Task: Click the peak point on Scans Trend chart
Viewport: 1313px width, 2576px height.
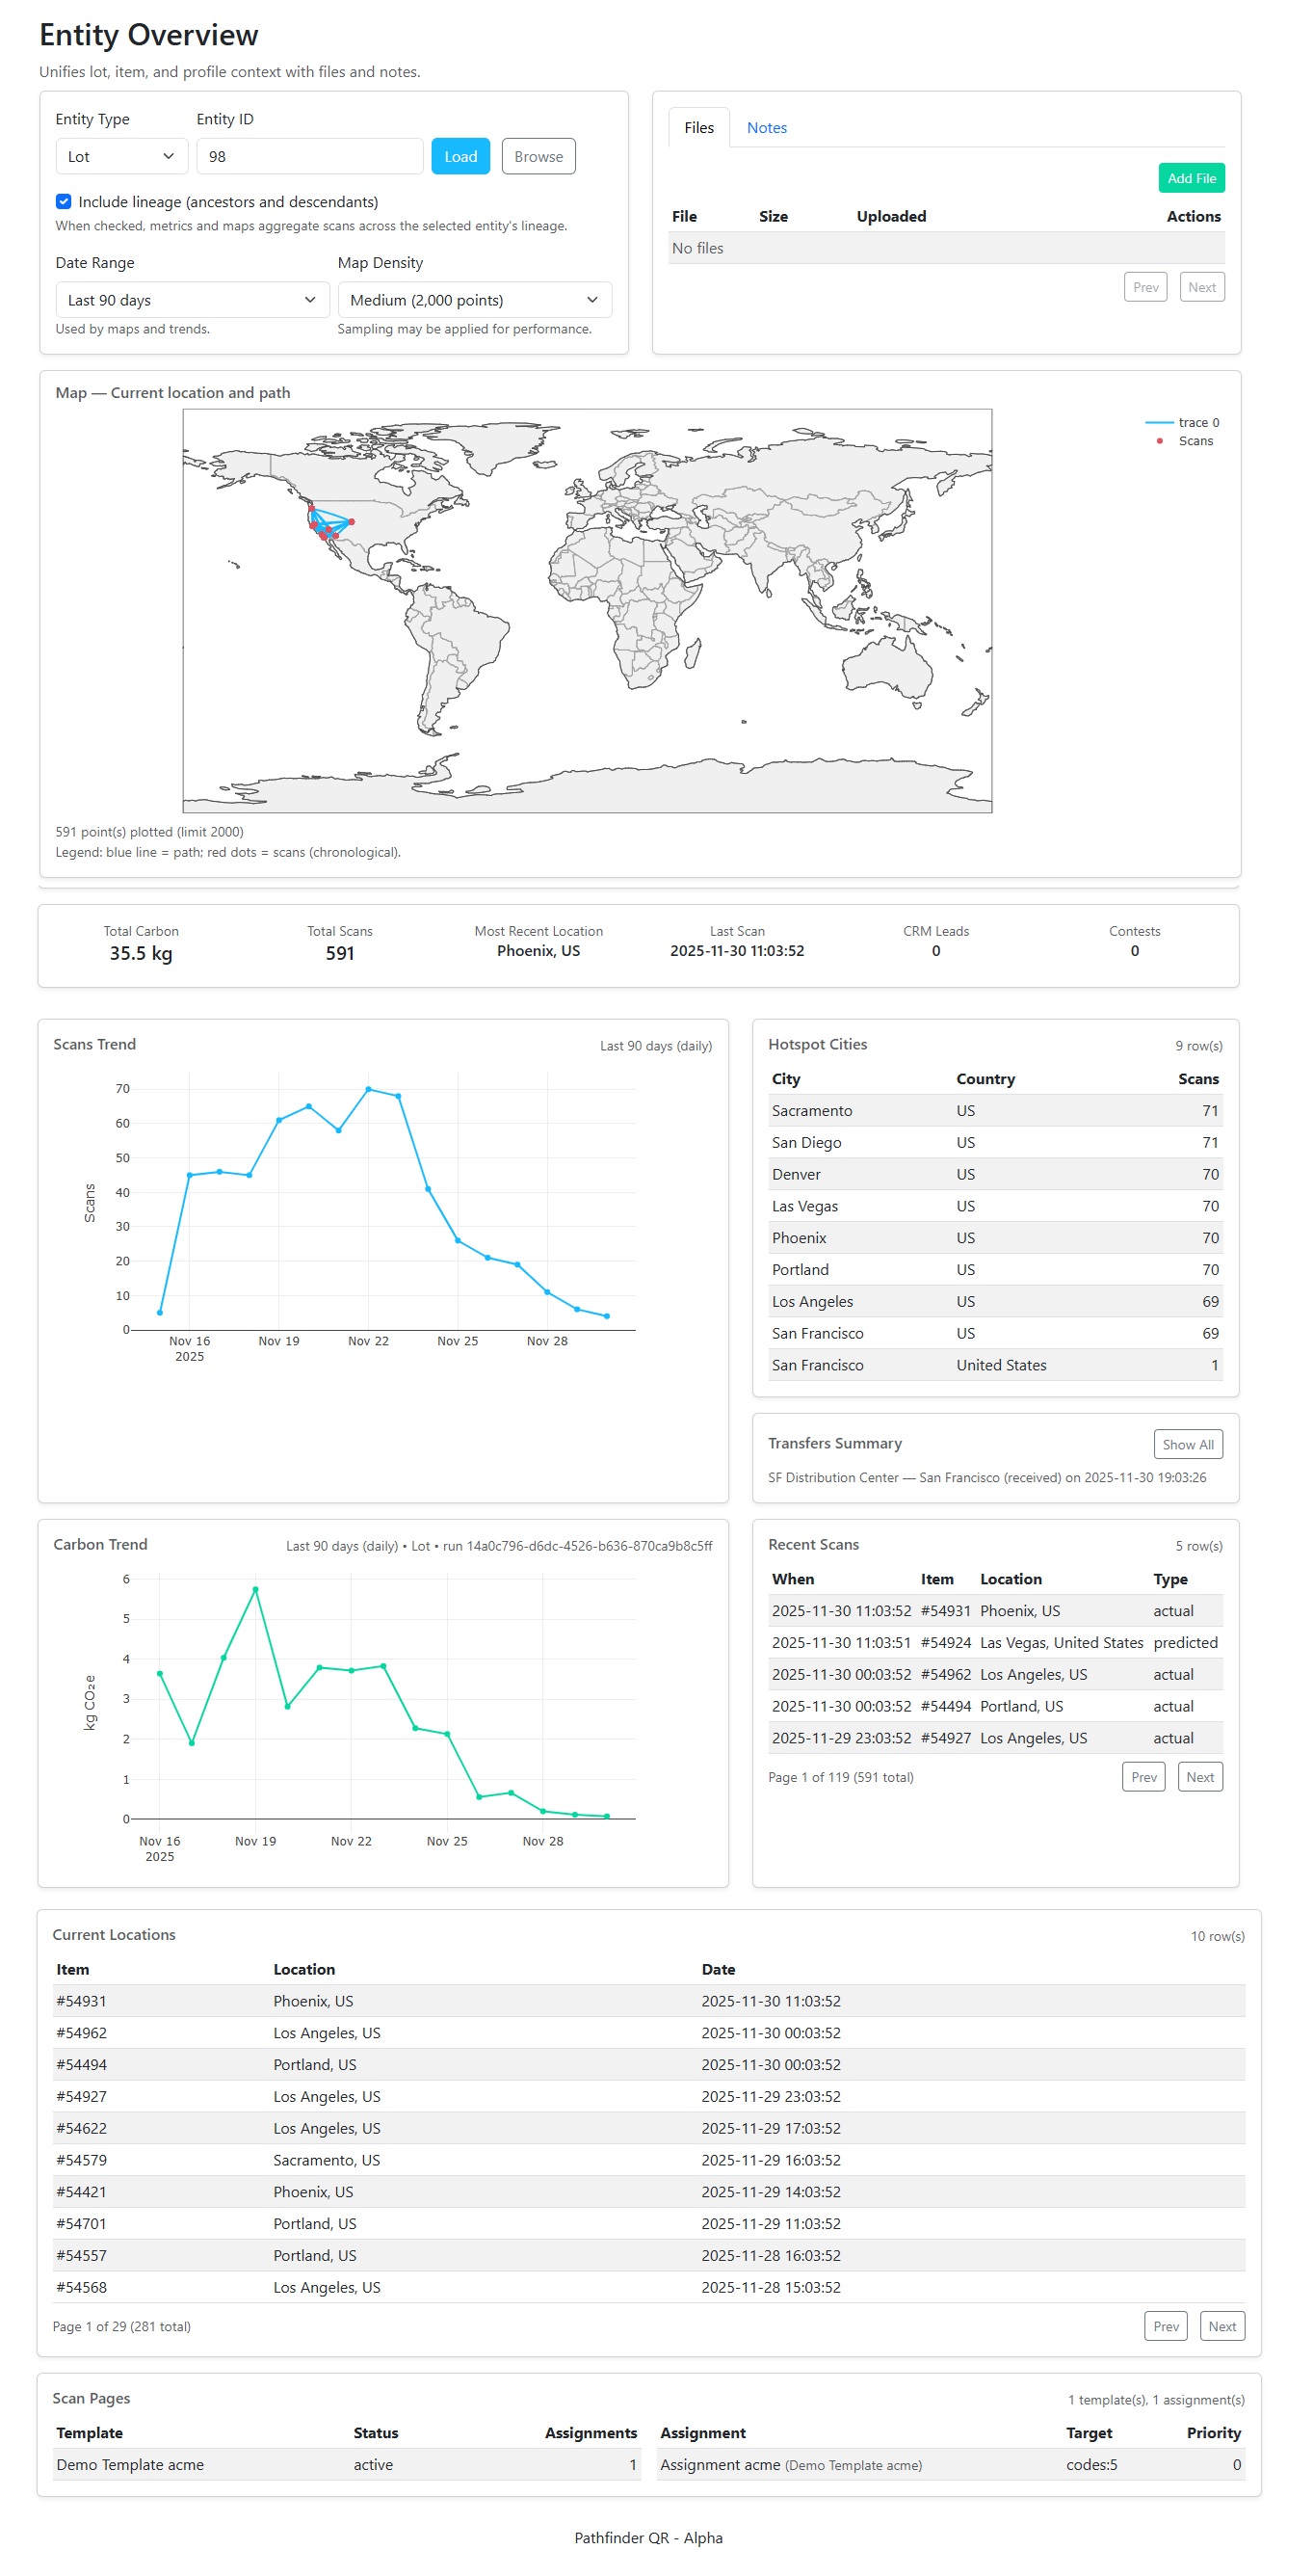Action: point(369,1090)
